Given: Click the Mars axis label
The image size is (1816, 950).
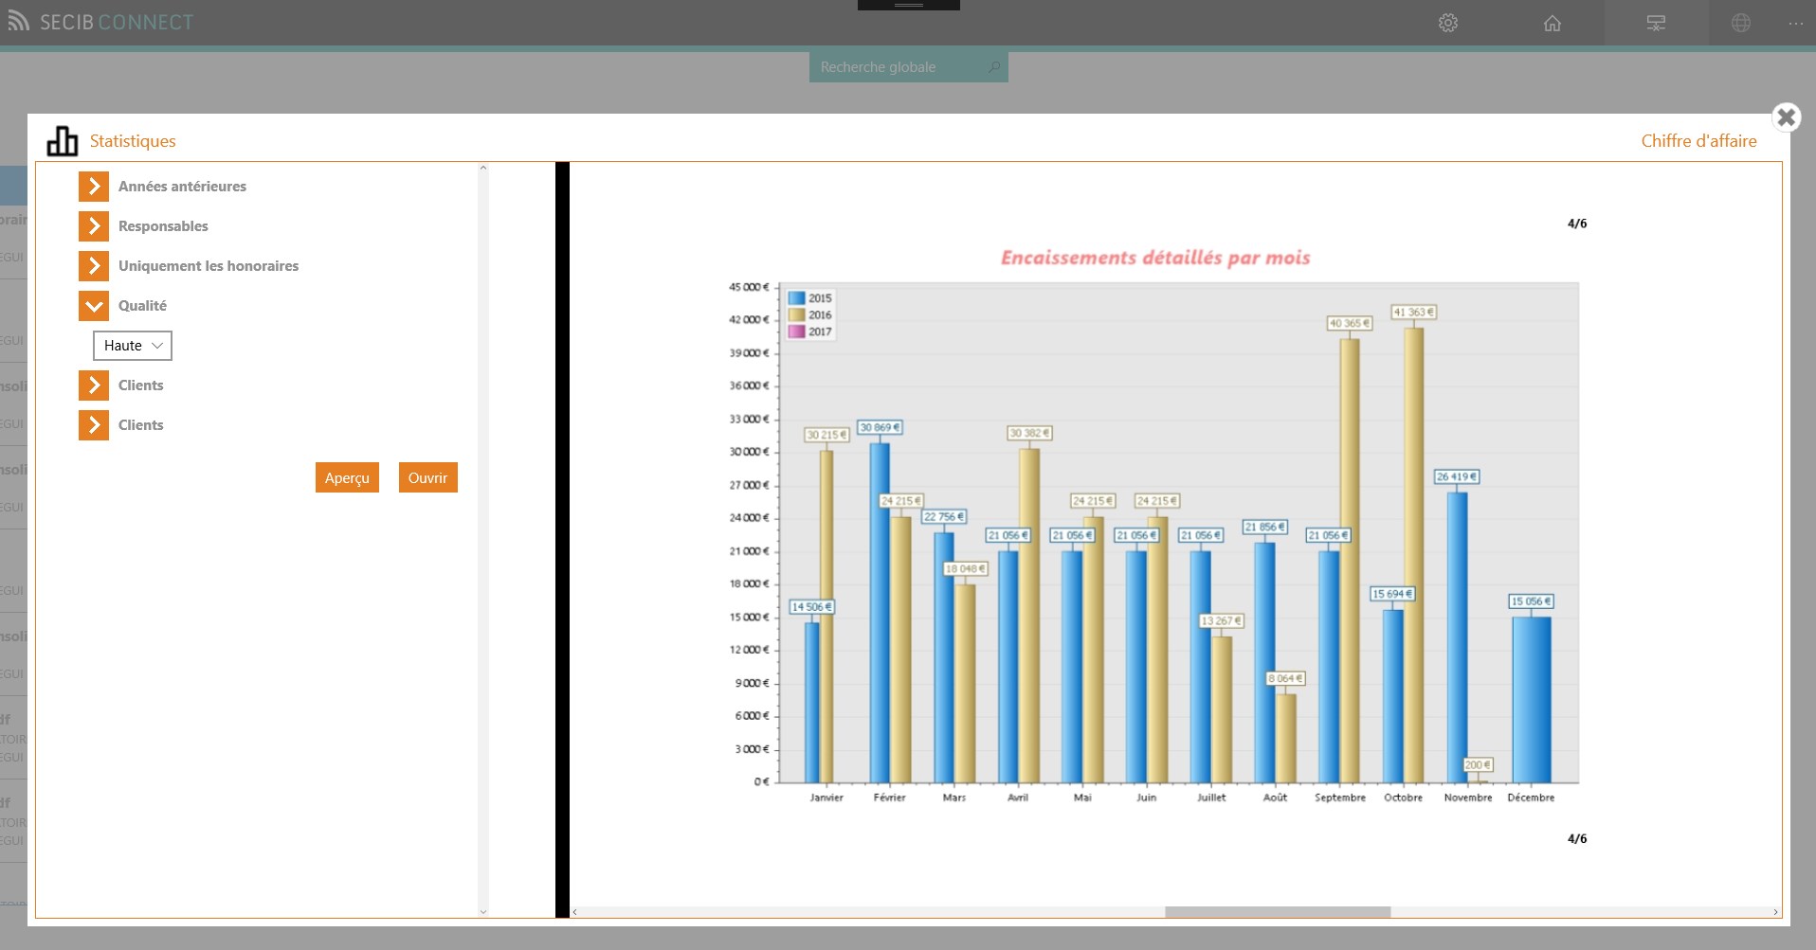Looking at the screenshot, I should point(954,798).
